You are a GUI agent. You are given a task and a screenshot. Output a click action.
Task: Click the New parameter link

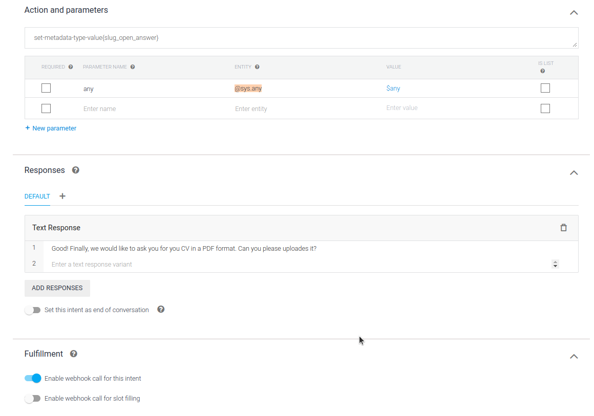(51, 128)
